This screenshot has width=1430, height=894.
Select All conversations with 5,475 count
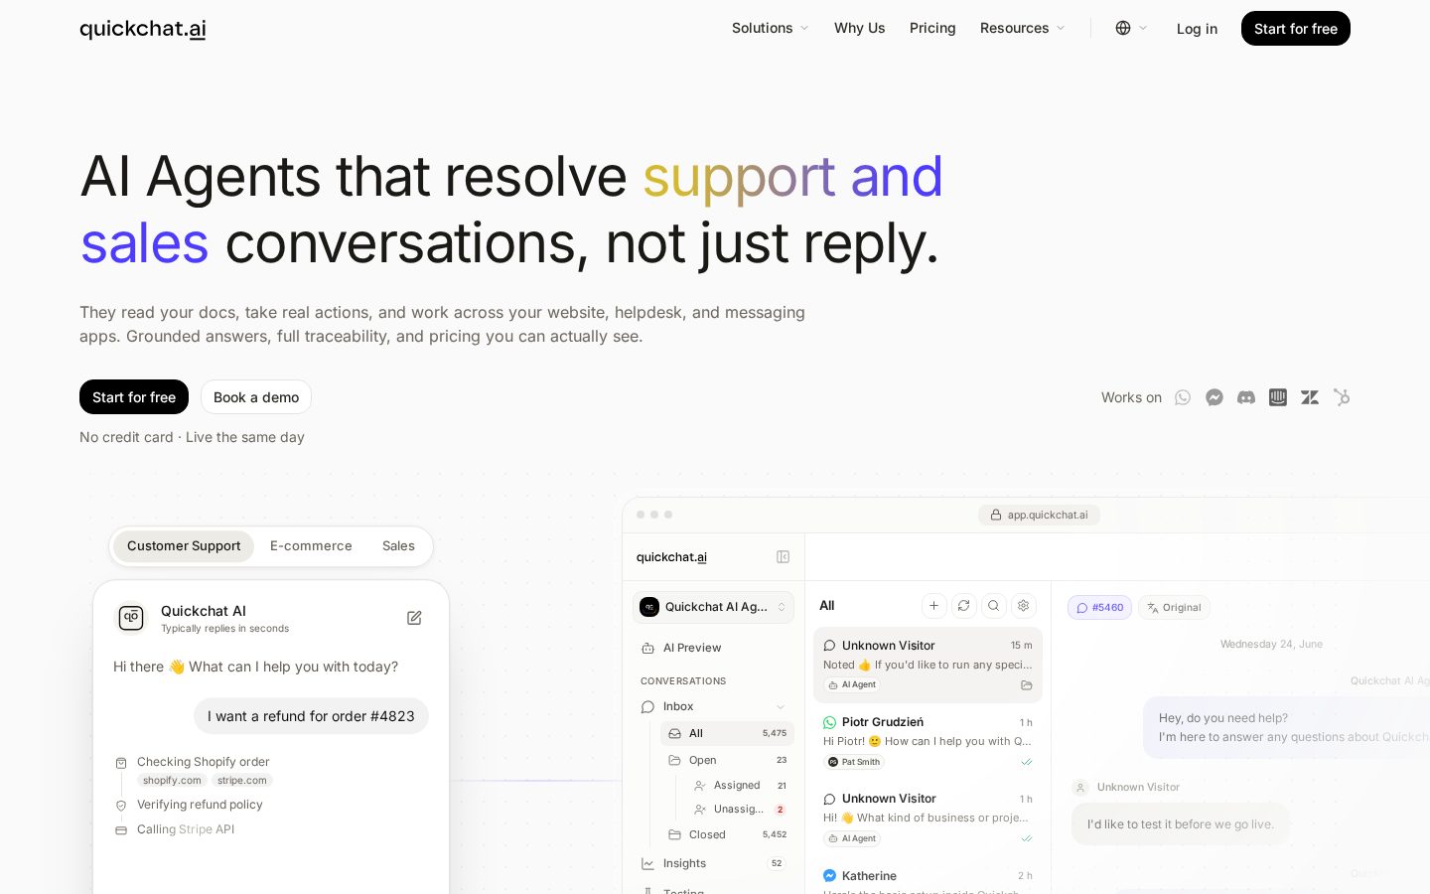tap(727, 733)
